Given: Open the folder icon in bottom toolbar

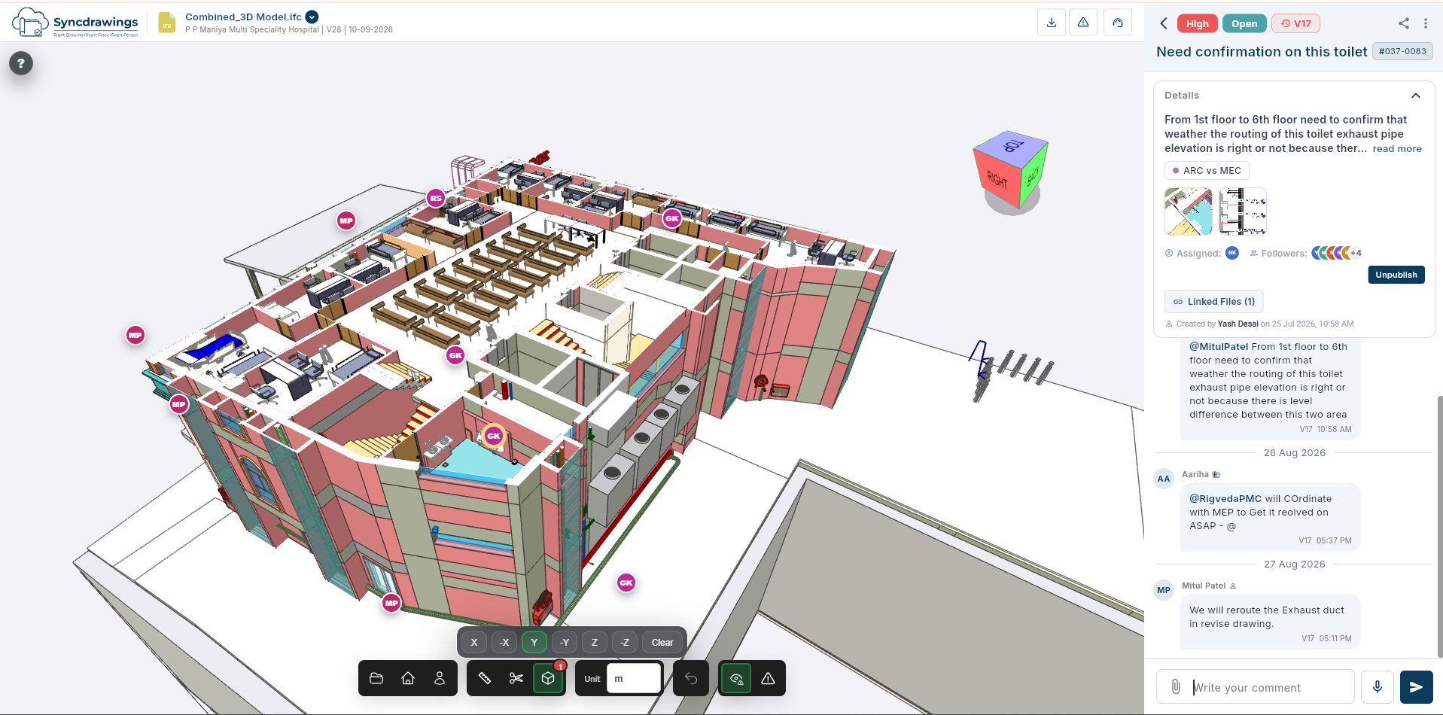Looking at the screenshot, I should click(x=376, y=678).
